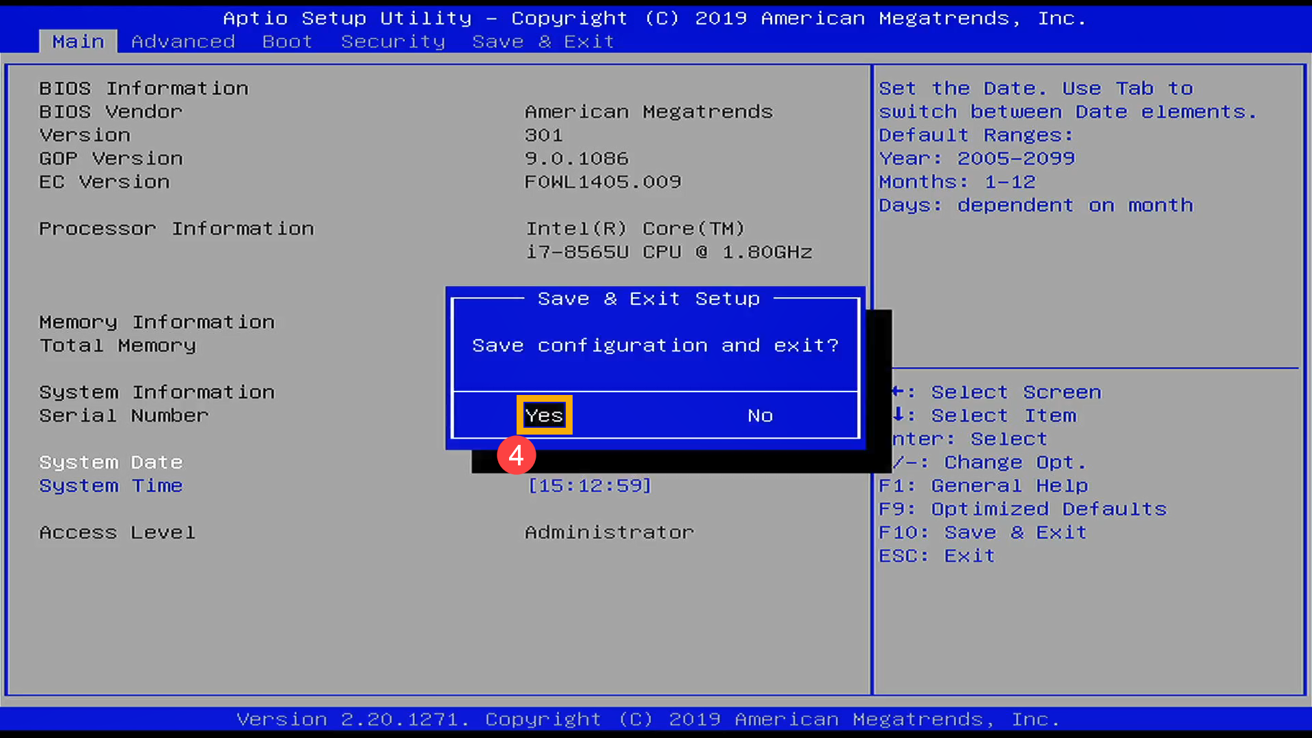The height and width of the screenshot is (738, 1312).
Task: Toggle Access Level administrator setting
Action: coord(608,532)
